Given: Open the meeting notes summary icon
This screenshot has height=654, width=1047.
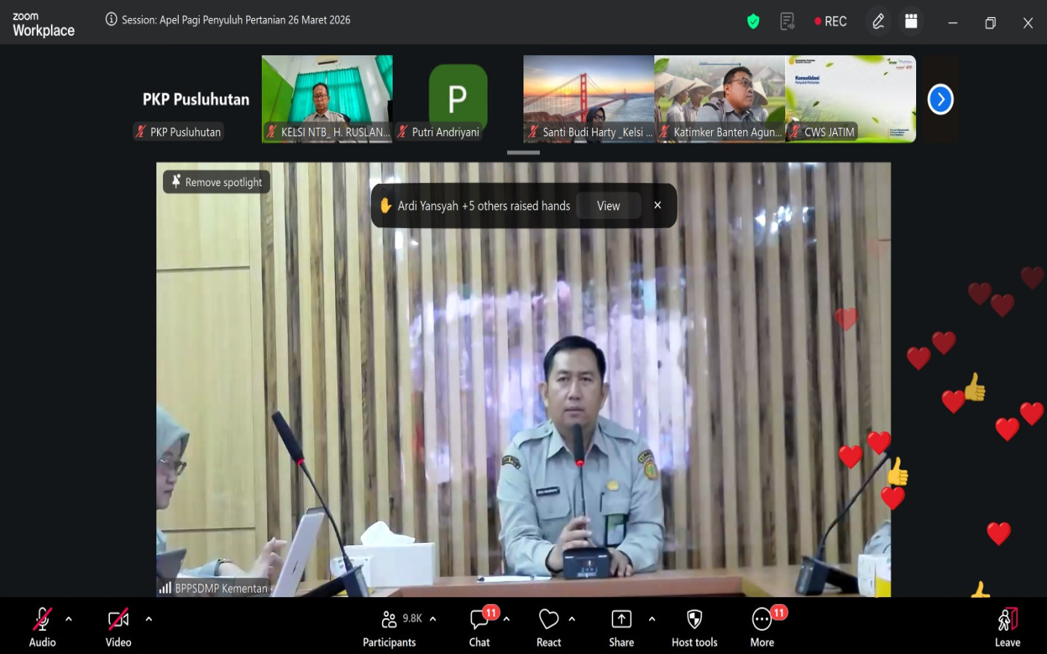Looking at the screenshot, I should tap(787, 22).
